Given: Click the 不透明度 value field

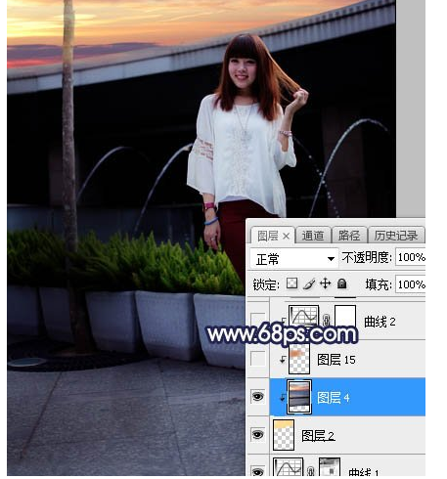Looking at the screenshot, I should click(x=411, y=257).
